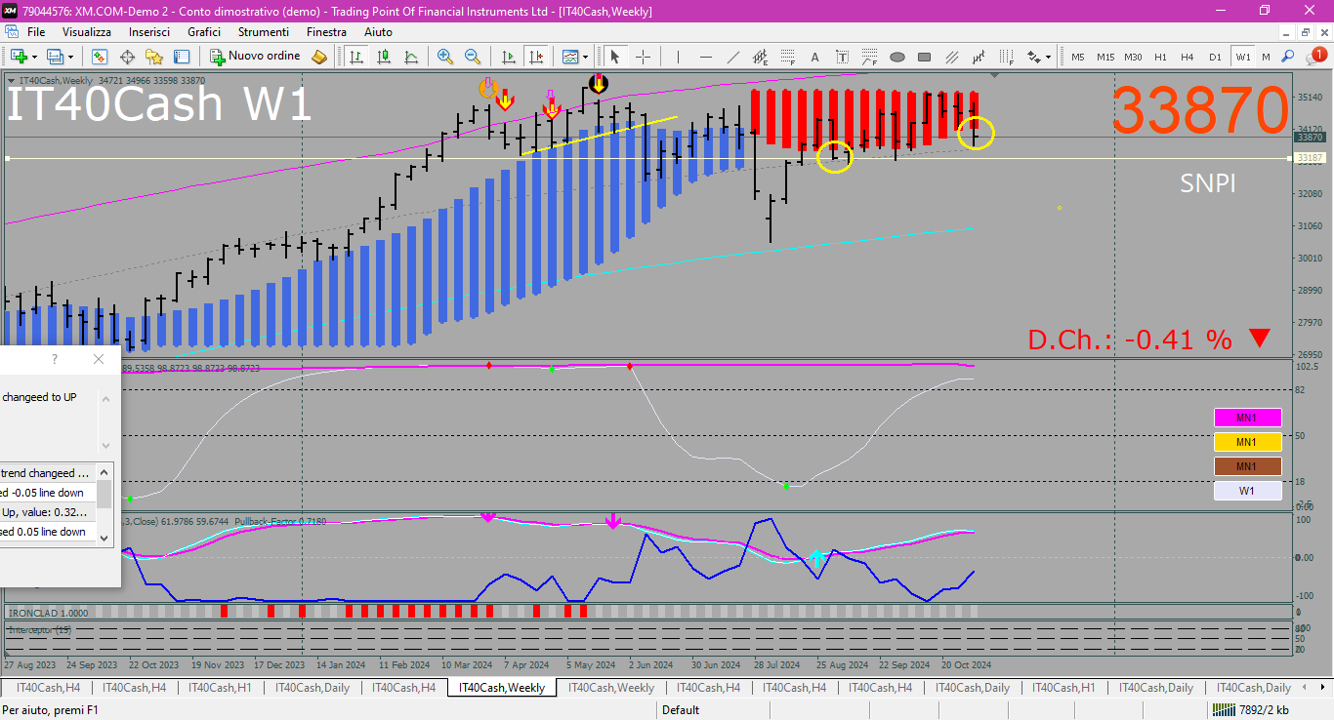Select the '-0.05 line down' alert row
The height and width of the screenshot is (720, 1334).
click(48, 493)
